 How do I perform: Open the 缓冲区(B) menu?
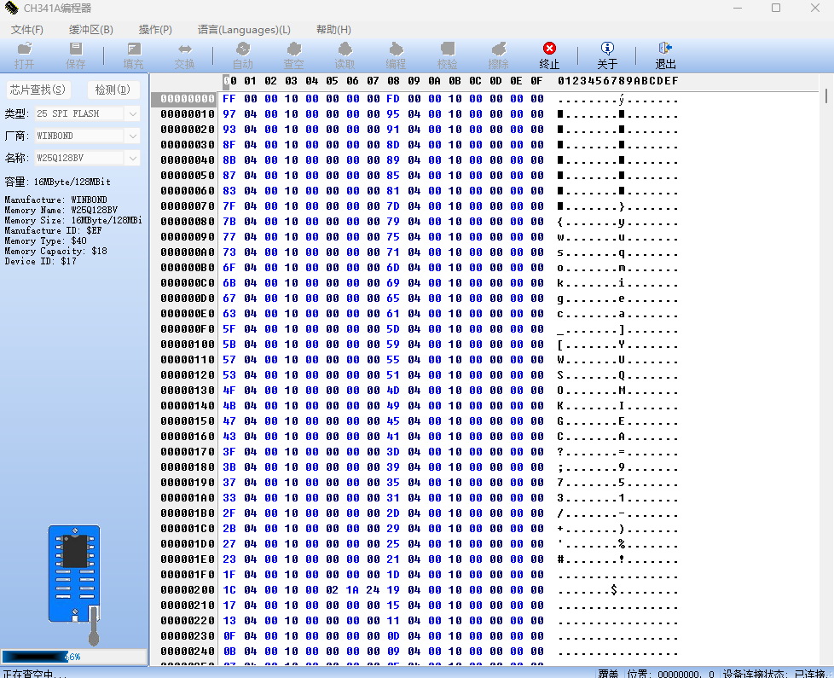(x=91, y=30)
